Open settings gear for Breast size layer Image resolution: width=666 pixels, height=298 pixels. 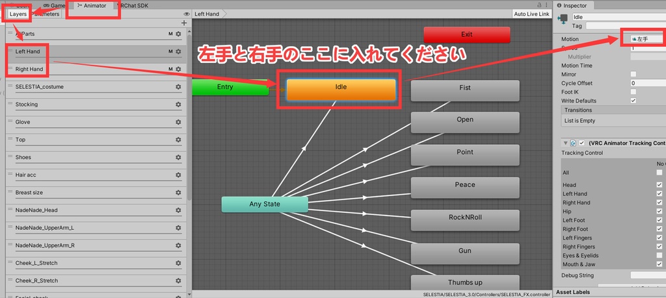click(178, 192)
